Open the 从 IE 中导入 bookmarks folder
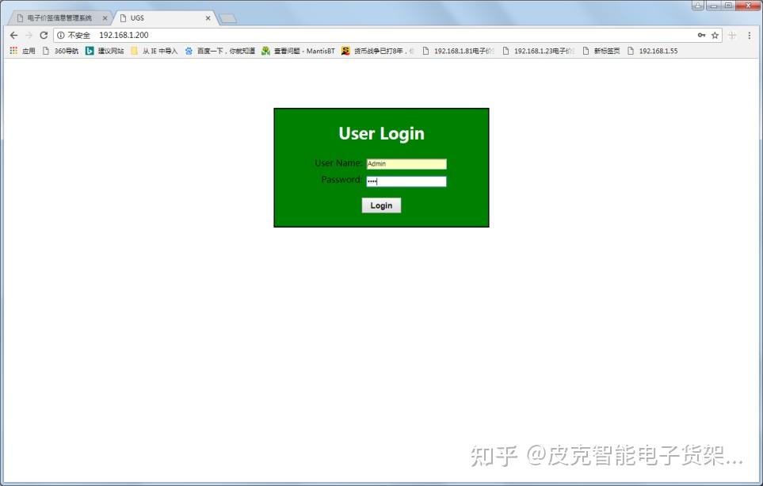The image size is (763, 486). click(x=155, y=51)
